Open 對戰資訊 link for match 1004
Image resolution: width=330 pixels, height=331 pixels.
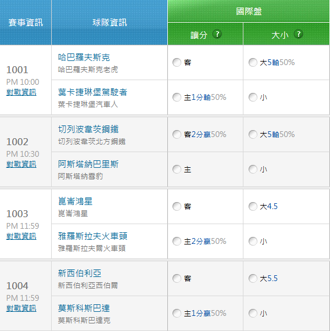click(x=21, y=308)
